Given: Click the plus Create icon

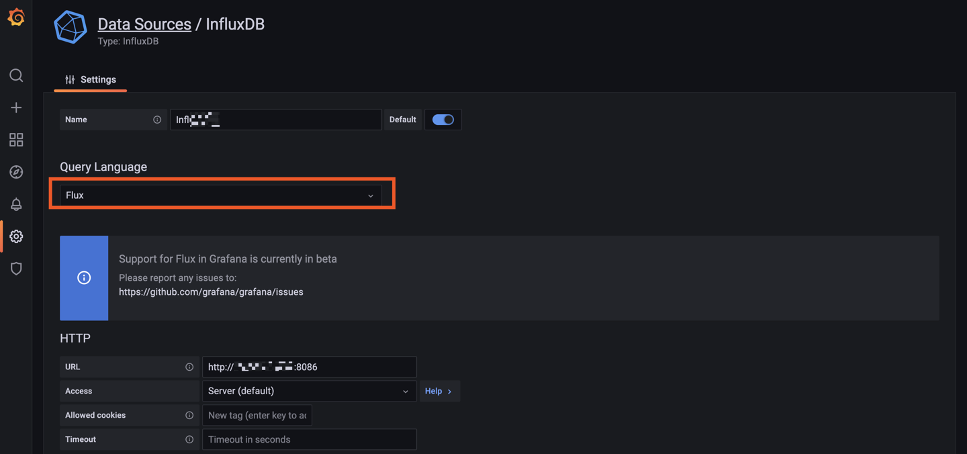Looking at the screenshot, I should tap(16, 107).
